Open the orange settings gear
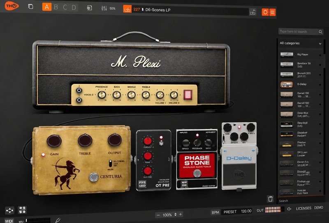Viewport: 329px width, 223px height. tap(265, 12)
